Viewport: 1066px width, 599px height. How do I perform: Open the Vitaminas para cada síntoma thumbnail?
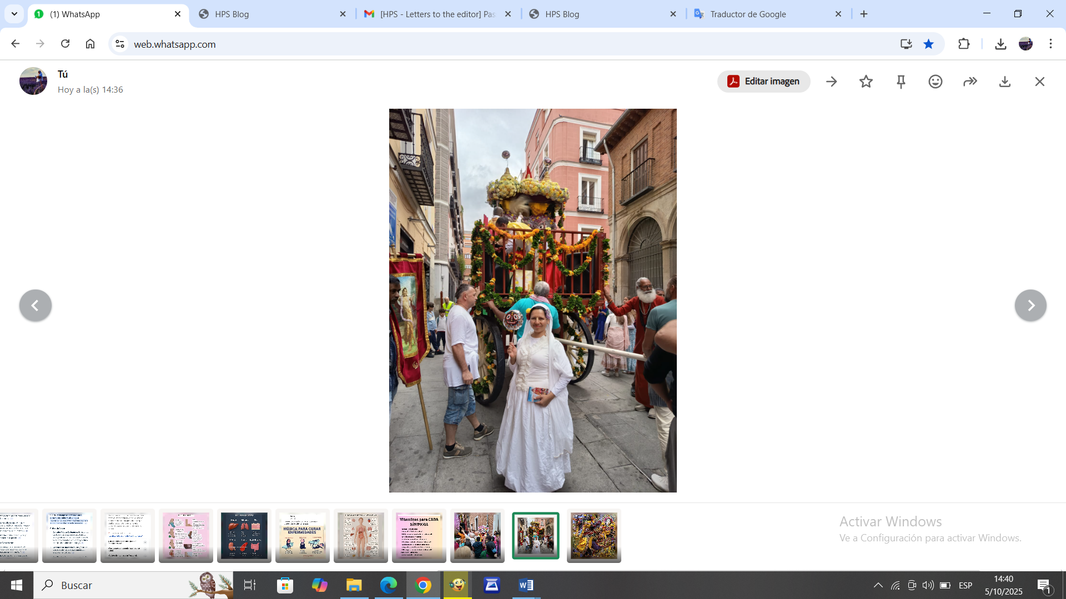419,535
